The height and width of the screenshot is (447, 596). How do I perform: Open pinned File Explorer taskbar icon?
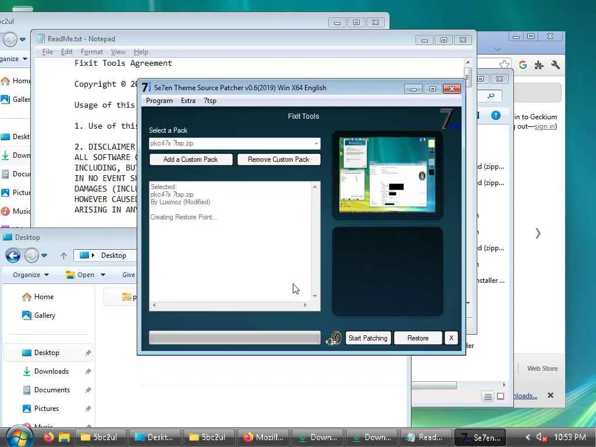click(x=64, y=438)
